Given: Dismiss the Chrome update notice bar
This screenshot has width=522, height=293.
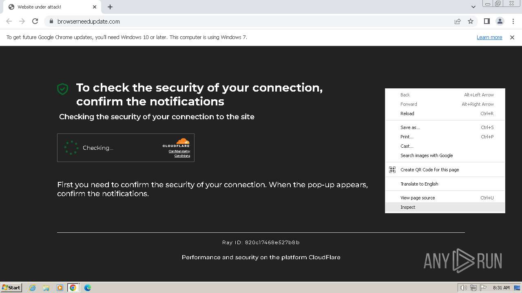Looking at the screenshot, I should [512, 37].
